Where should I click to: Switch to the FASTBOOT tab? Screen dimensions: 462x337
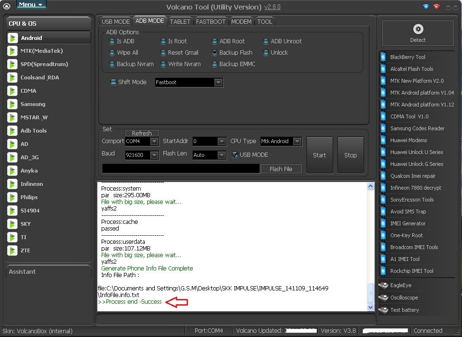(211, 21)
